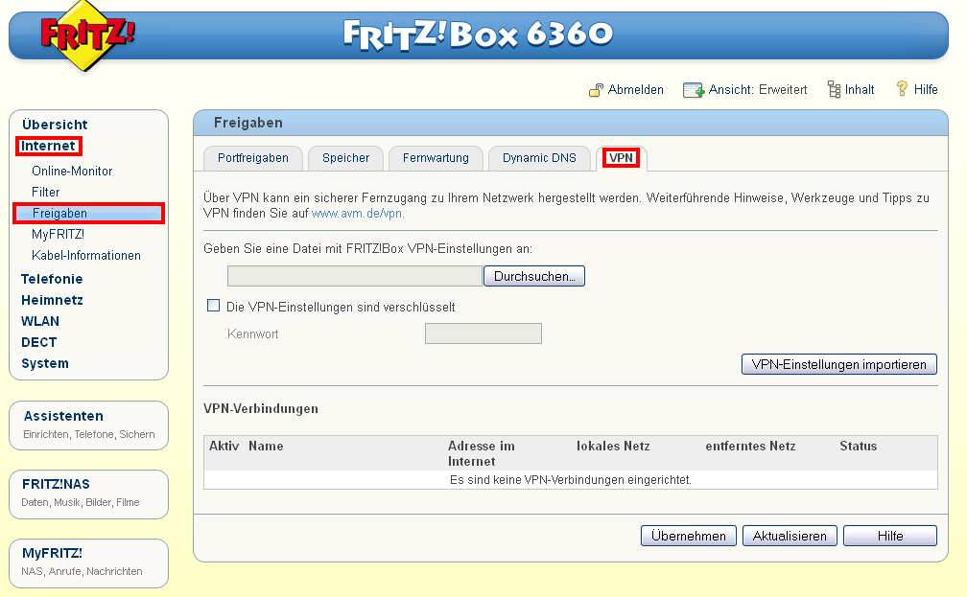Expand System menu
Image resolution: width=967 pixels, height=597 pixels.
[45, 363]
